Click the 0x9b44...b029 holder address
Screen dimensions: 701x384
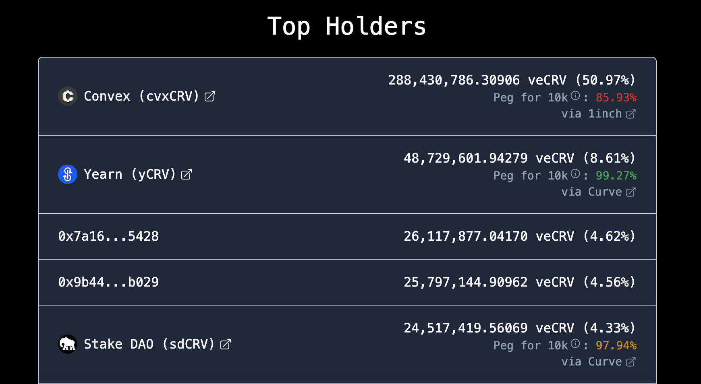(x=108, y=282)
